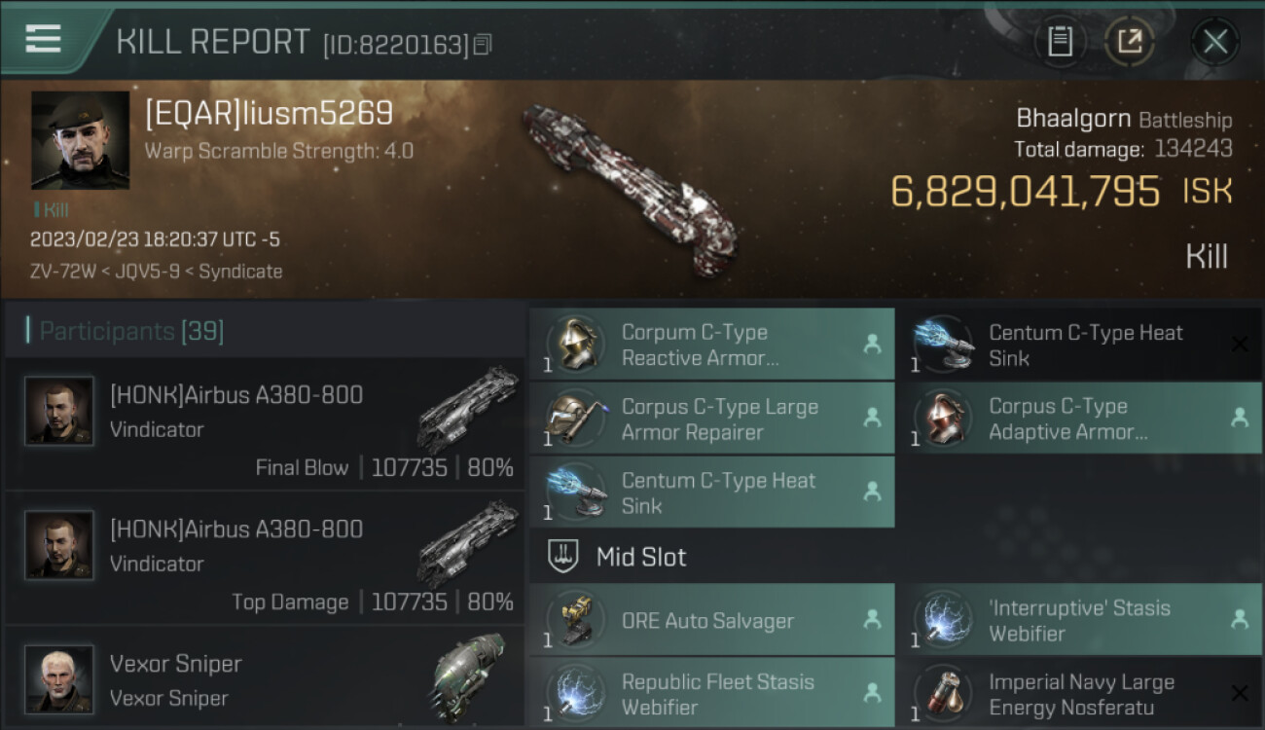Copy the kill report ID icon
This screenshot has width=1265, height=730.
(483, 44)
